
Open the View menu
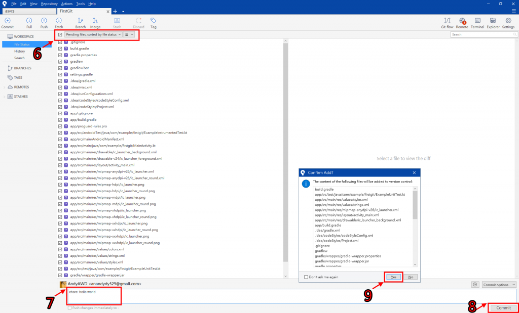(33, 4)
